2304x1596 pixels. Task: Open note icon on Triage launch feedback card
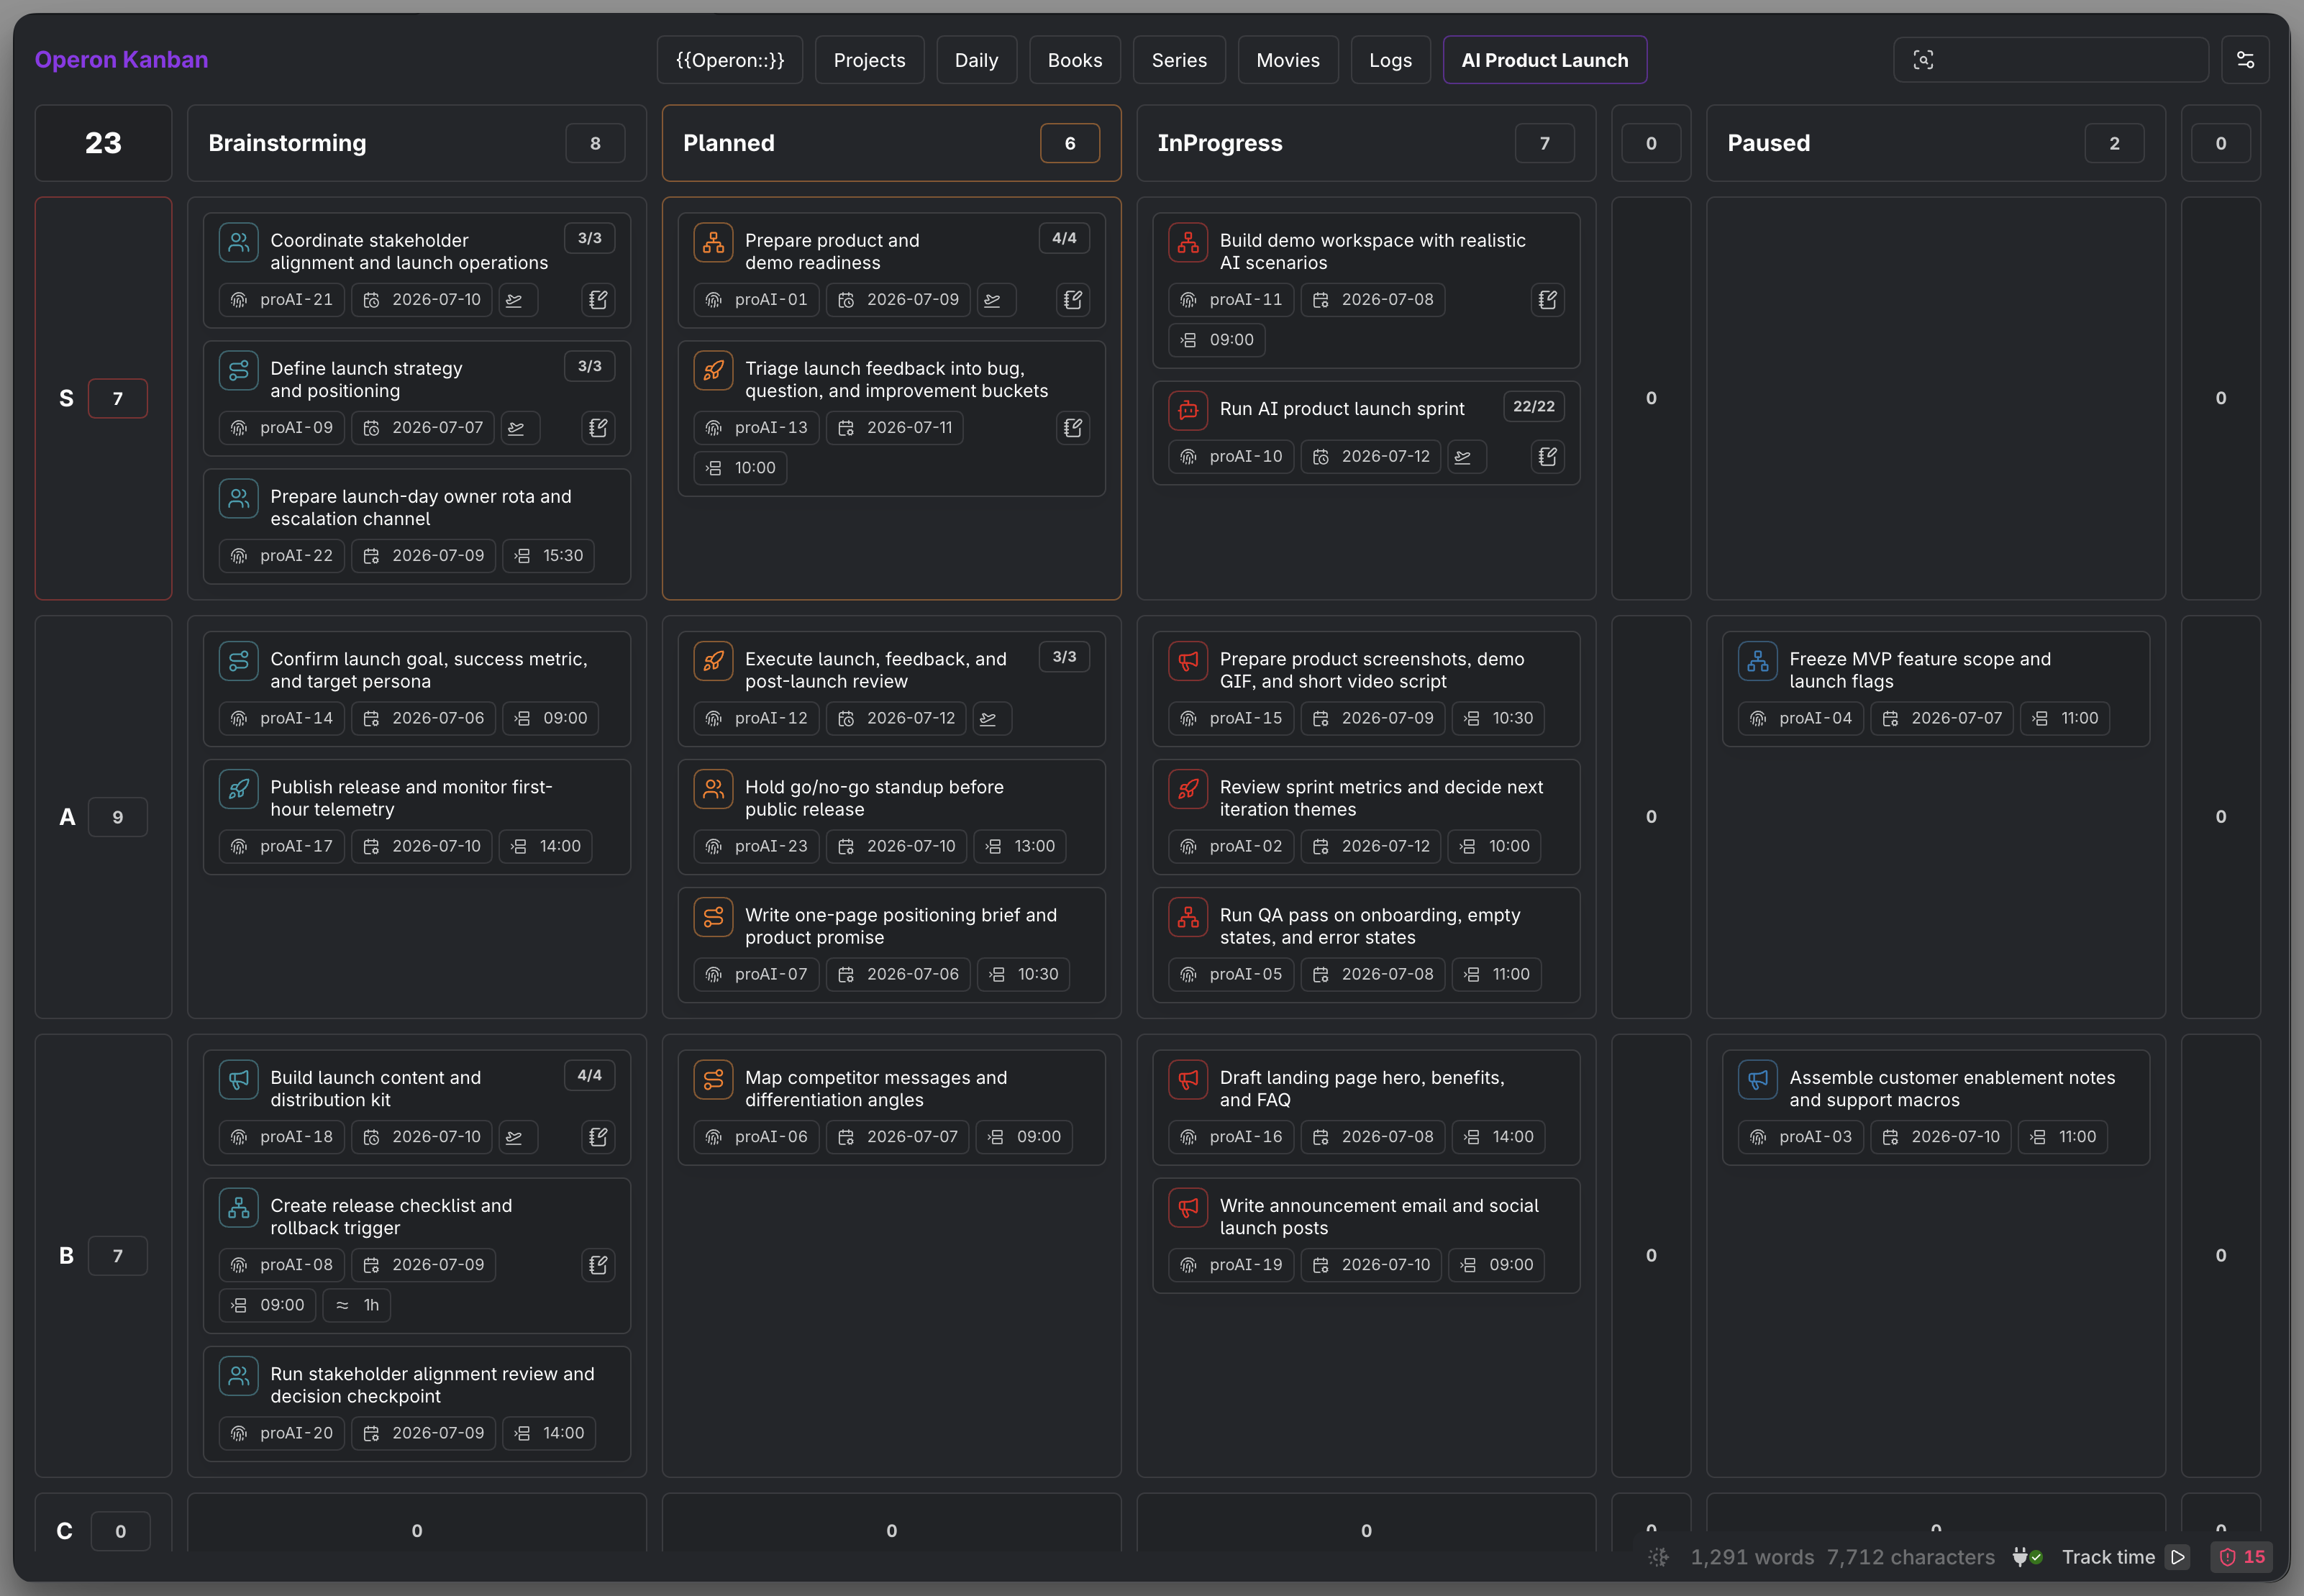[1073, 428]
